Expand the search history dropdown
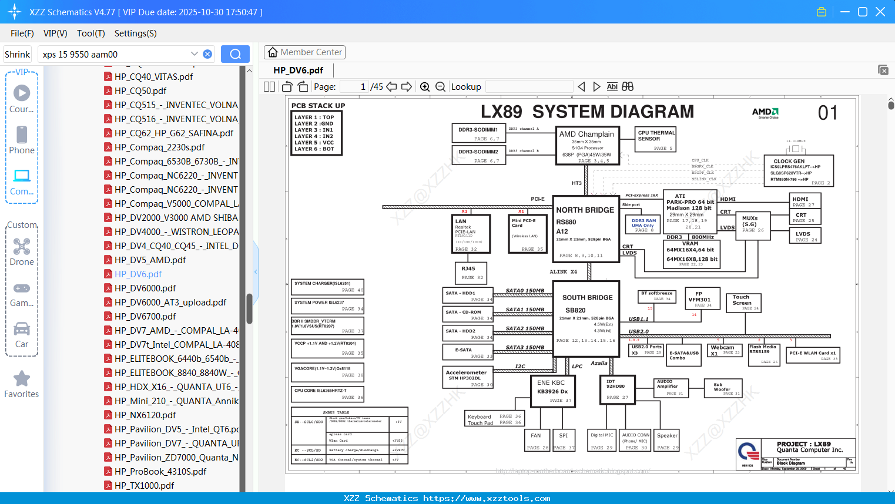This screenshot has width=895, height=504. tap(195, 54)
